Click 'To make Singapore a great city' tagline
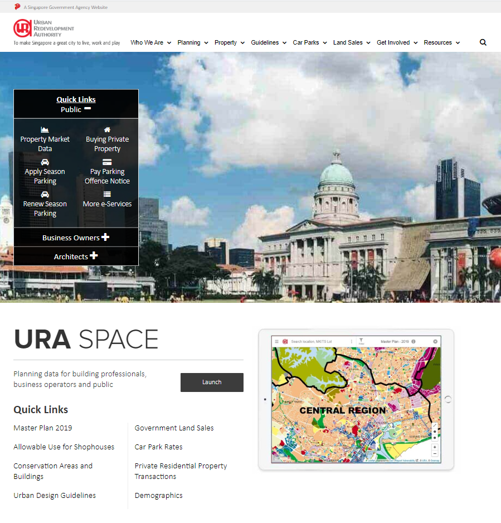The height and width of the screenshot is (523, 501). pos(67,43)
